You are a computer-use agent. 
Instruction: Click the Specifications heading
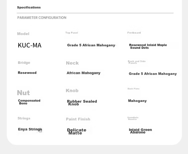(x=29, y=8)
